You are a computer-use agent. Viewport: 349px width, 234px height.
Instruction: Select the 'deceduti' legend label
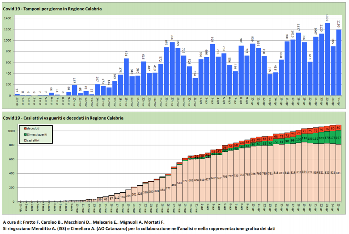pyautogui.click(x=34, y=128)
